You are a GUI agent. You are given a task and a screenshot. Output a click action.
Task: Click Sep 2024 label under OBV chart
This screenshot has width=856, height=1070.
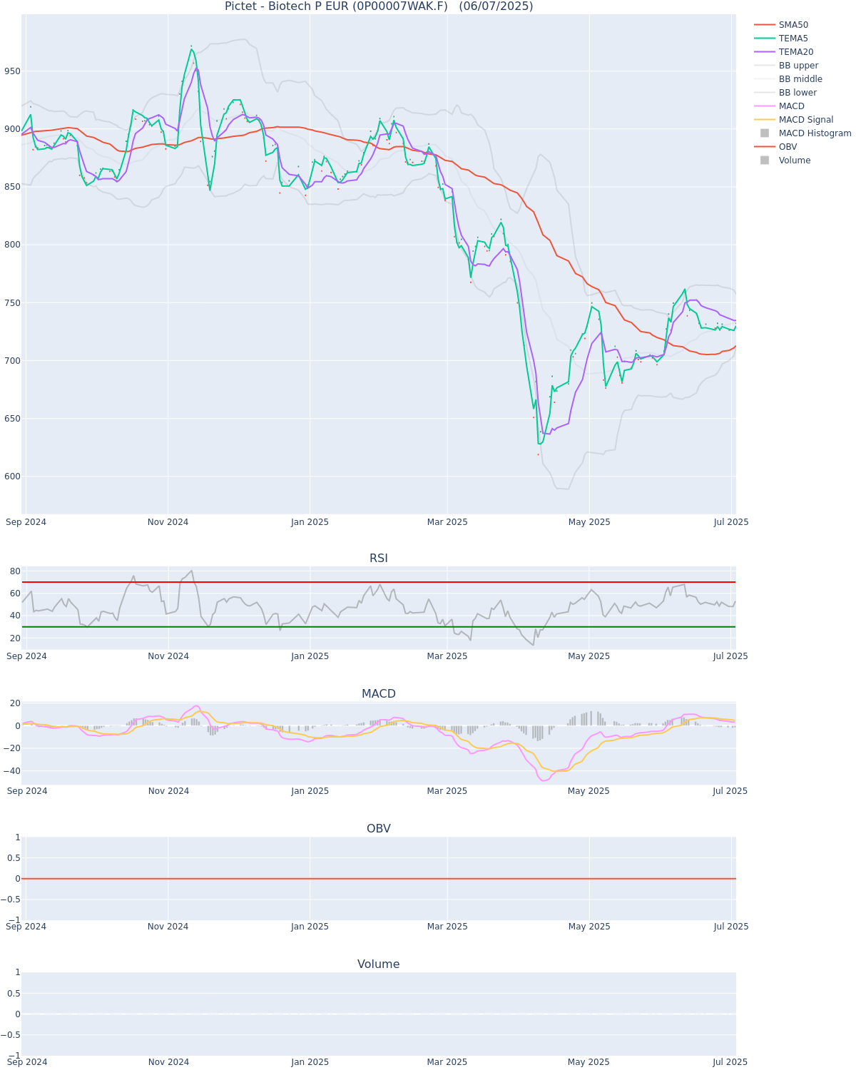coord(26,927)
